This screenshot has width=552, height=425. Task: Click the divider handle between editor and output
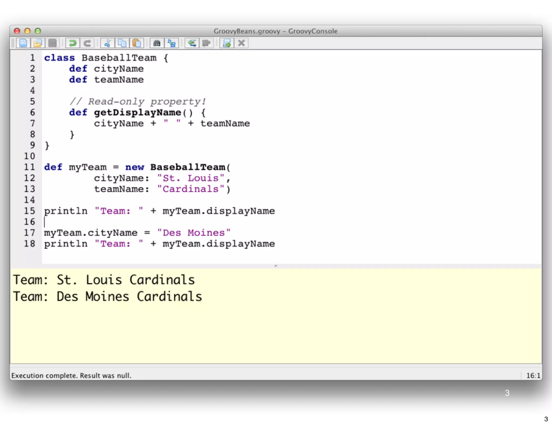[x=276, y=266]
